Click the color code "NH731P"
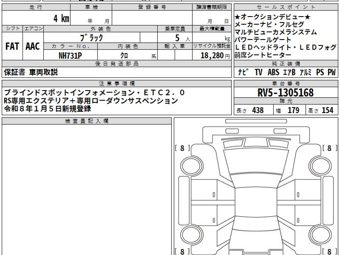 click(70, 56)
